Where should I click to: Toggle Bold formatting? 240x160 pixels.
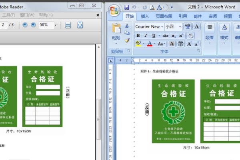(138, 36)
